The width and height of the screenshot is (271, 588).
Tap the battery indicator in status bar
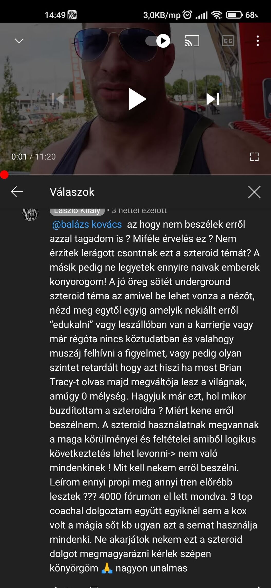click(x=234, y=15)
